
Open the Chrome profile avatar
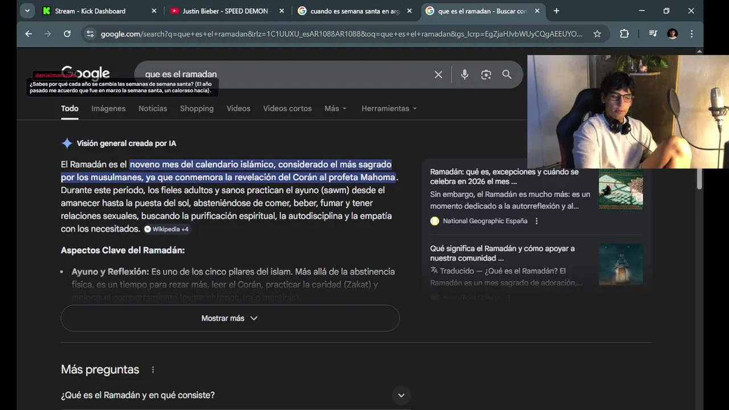point(672,34)
